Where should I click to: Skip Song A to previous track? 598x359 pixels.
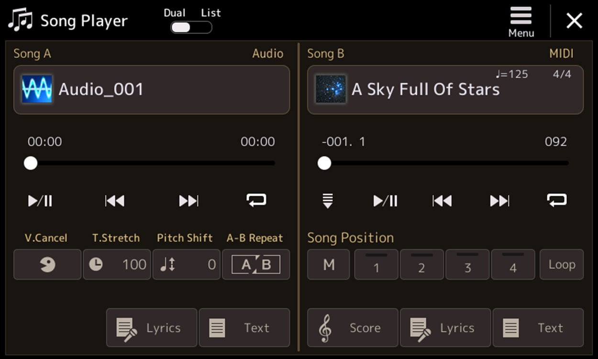pyautogui.click(x=115, y=201)
